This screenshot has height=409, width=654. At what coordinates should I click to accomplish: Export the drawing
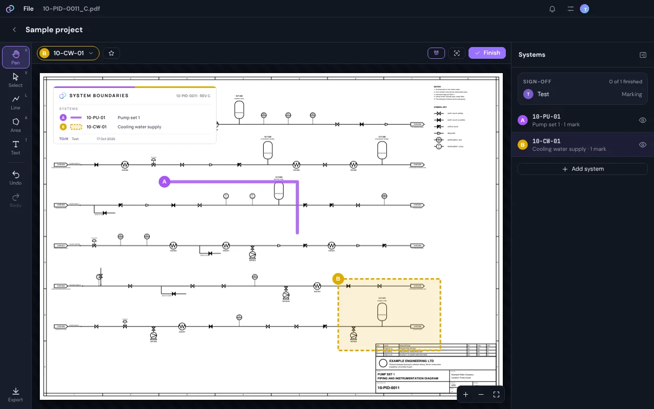[x=16, y=395]
